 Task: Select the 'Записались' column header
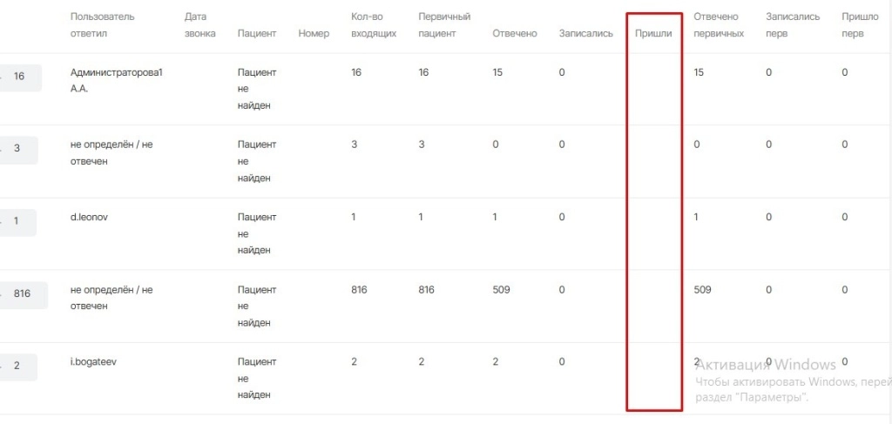586,34
